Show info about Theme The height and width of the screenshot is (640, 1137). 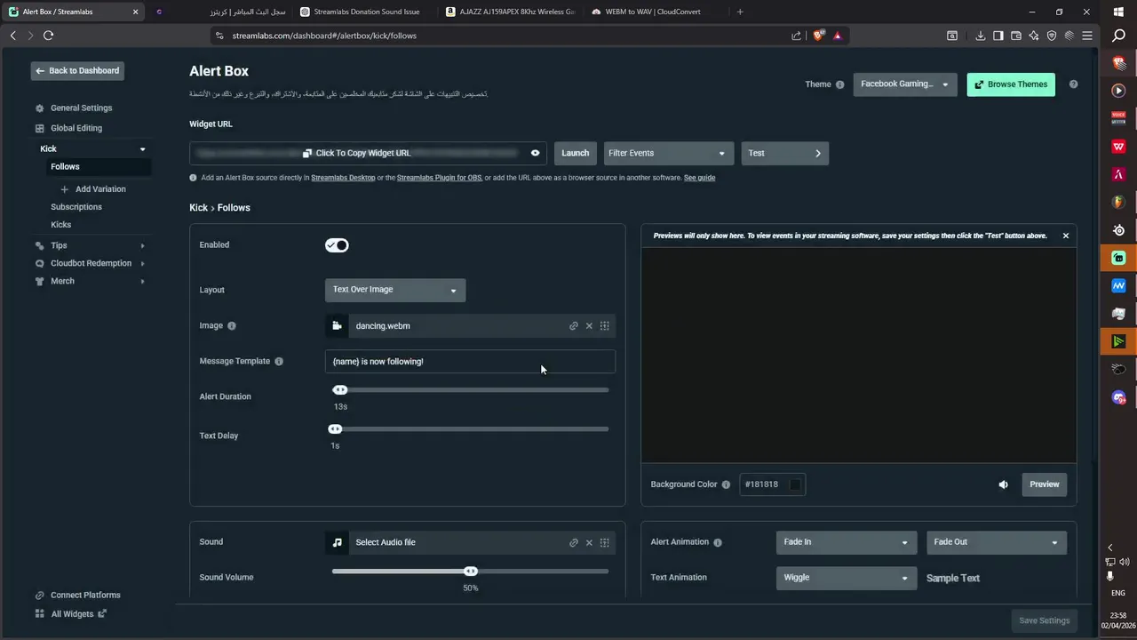coord(839,84)
